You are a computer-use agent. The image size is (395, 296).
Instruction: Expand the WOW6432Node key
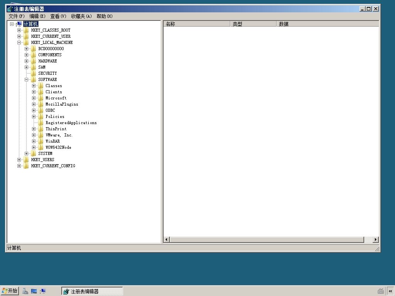click(x=34, y=148)
